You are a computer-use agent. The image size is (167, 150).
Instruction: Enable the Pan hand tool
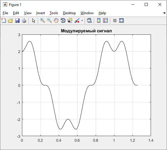[x=56, y=20]
